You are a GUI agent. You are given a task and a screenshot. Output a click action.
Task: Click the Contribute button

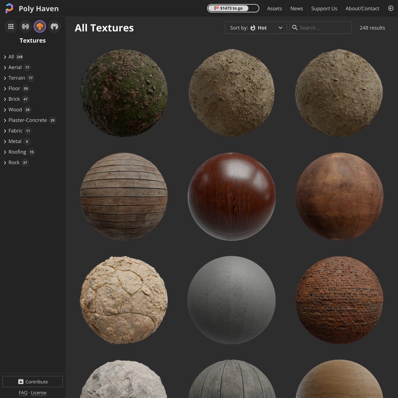[x=33, y=381]
